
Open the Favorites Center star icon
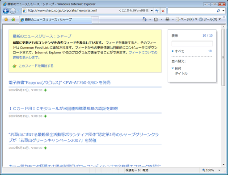pyautogui.click(x=6, y=19)
